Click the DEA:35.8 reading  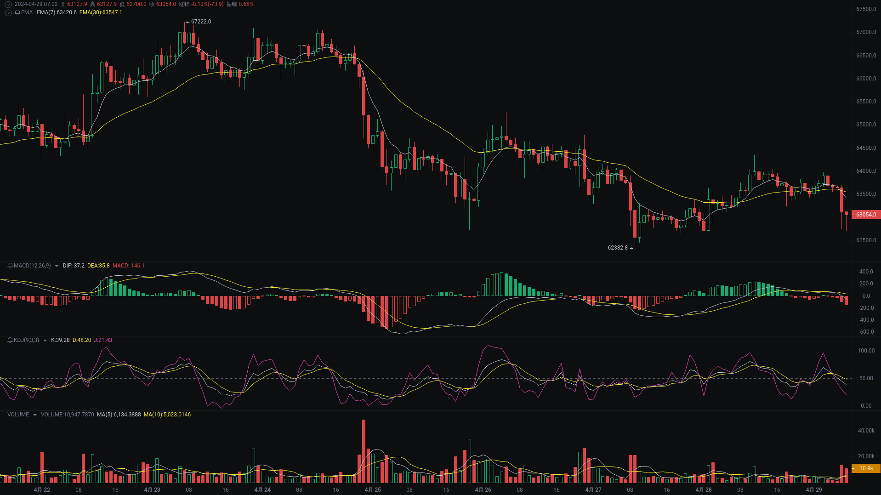coord(98,266)
